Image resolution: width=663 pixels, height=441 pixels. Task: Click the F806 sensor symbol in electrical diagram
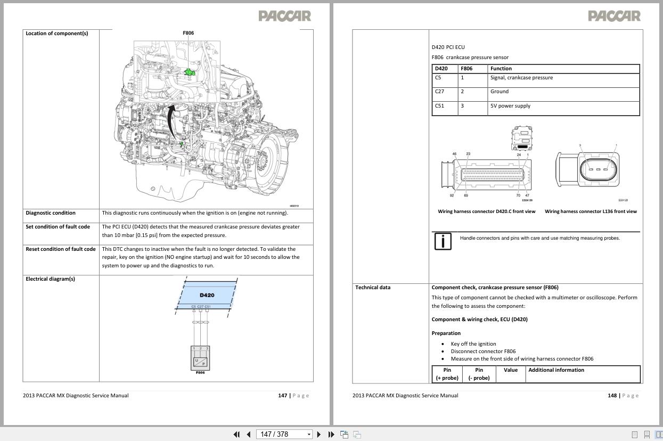tap(200, 358)
